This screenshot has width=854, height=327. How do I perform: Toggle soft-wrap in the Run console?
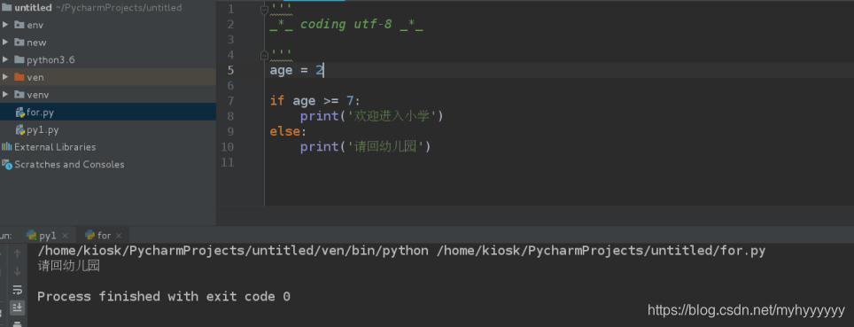[x=17, y=290]
